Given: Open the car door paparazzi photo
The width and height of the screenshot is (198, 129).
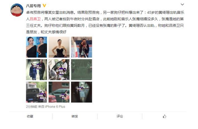Looking at the screenshot, I should [59, 70].
